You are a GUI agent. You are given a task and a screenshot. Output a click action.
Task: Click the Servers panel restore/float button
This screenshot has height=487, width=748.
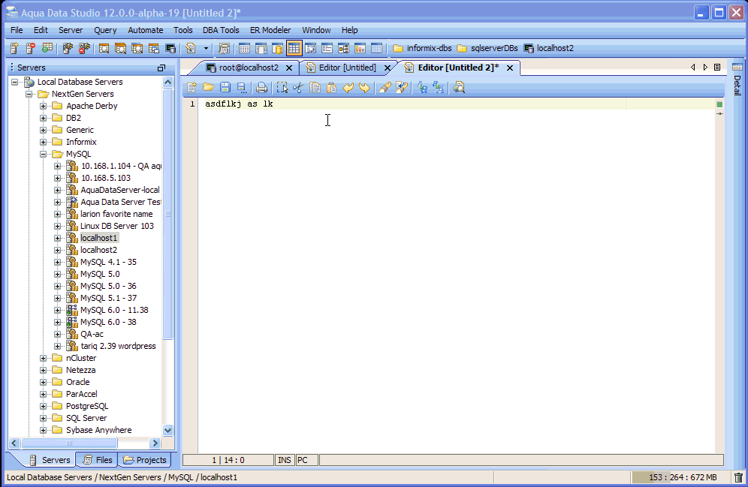(x=161, y=68)
